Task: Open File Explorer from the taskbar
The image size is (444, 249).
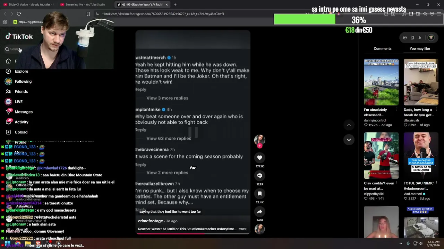Action: (28, 244)
